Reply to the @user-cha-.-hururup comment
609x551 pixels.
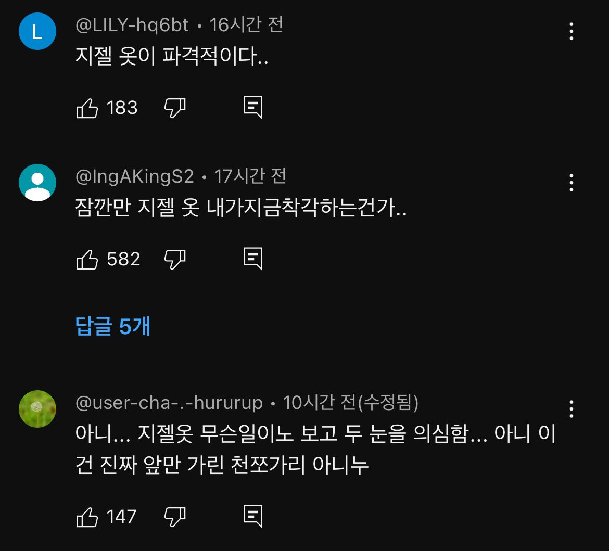(253, 516)
